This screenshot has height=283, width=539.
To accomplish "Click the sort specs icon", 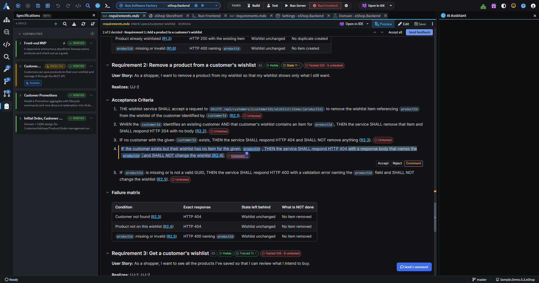I will [x=93, y=24].
